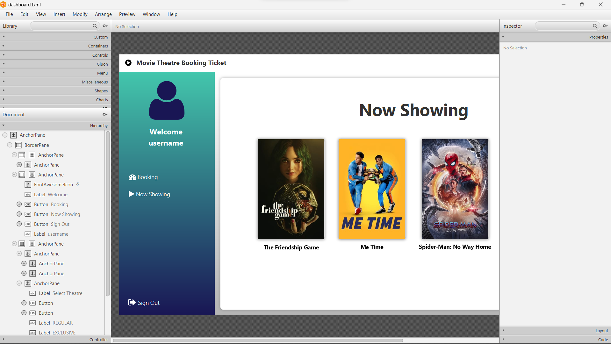Open the Modify menu
611x344 pixels.
80,14
